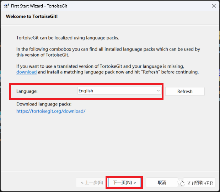The height and width of the screenshot is (192, 220).
Task: Click text "TortoiseGit can be localized using language packs."
Action: pyautogui.click(x=68, y=38)
